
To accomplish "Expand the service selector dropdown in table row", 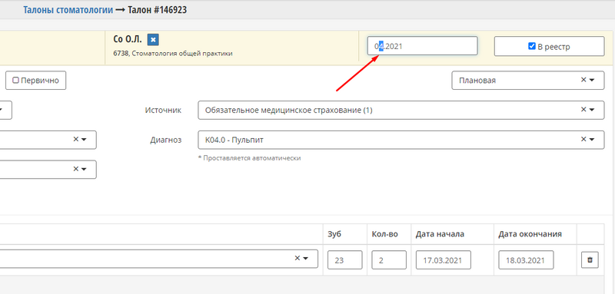I will point(305,259).
